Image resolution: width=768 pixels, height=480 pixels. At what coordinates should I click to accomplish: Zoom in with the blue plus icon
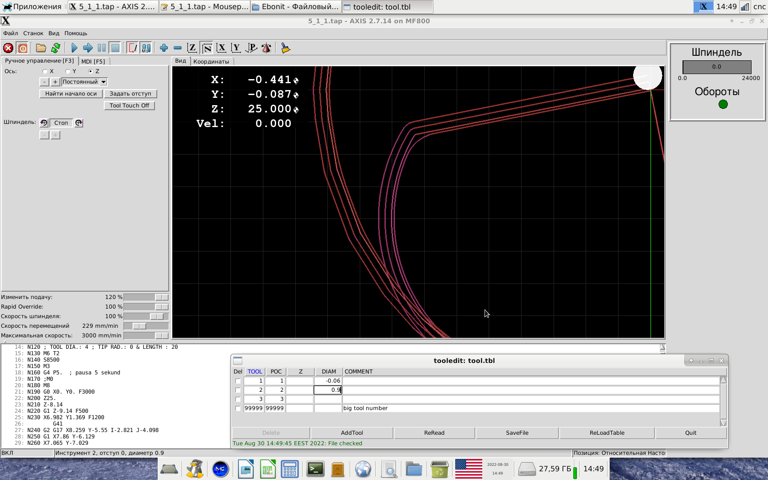(x=164, y=48)
